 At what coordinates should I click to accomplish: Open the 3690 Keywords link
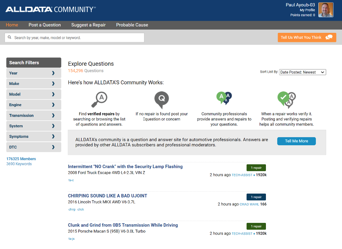19,164
